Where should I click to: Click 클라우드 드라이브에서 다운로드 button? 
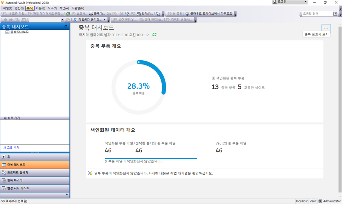(x=209, y=14)
